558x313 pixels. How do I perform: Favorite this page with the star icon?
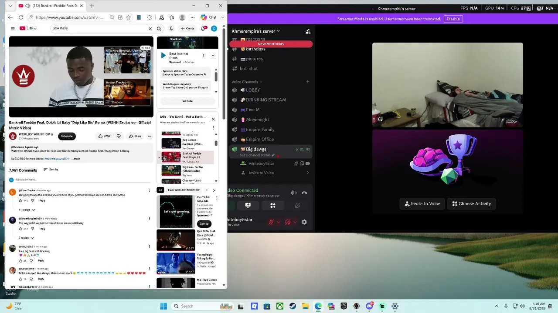pyautogui.click(x=129, y=17)
